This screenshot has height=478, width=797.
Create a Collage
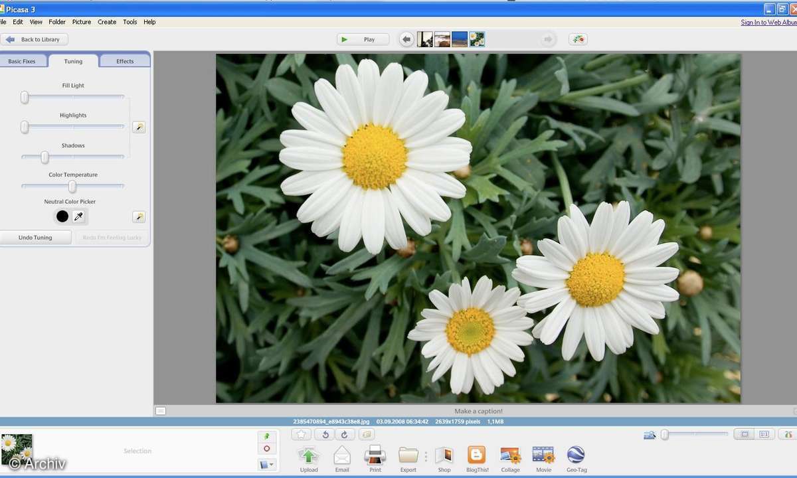511,459
